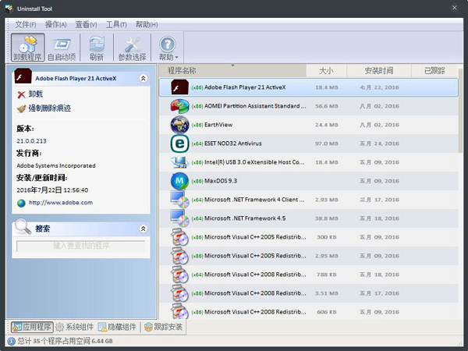Open the 帮助(H) menu
Viewport: 468px width, 351px height.
147,24
